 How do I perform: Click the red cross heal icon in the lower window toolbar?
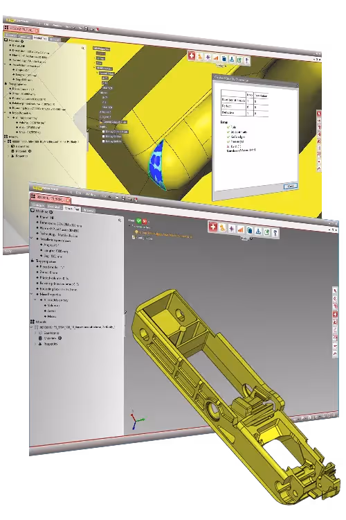pyautogui.click(x=213, y=227)
